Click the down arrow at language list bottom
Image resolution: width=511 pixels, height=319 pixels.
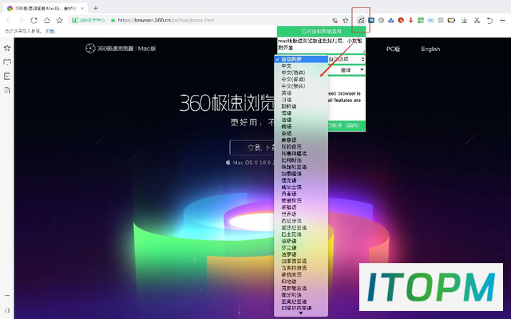tap(301, 313)
